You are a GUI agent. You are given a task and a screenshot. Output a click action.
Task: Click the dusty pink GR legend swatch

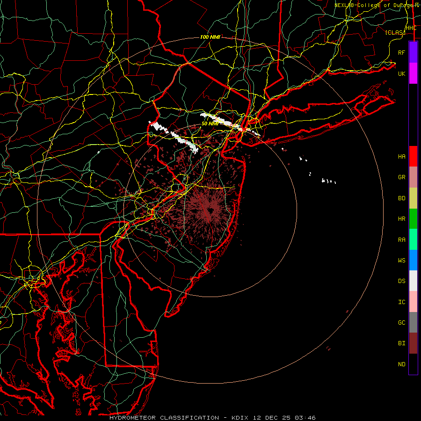pos(413,177)
